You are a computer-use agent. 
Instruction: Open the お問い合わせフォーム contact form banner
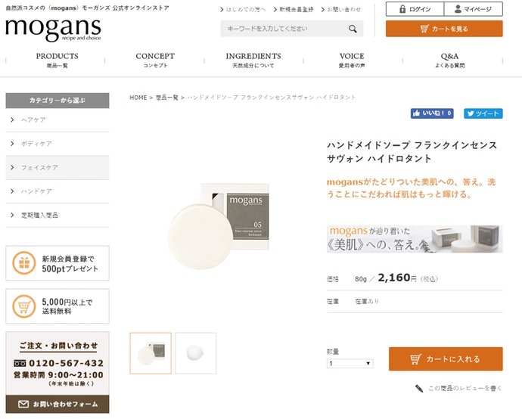[57, 405]
